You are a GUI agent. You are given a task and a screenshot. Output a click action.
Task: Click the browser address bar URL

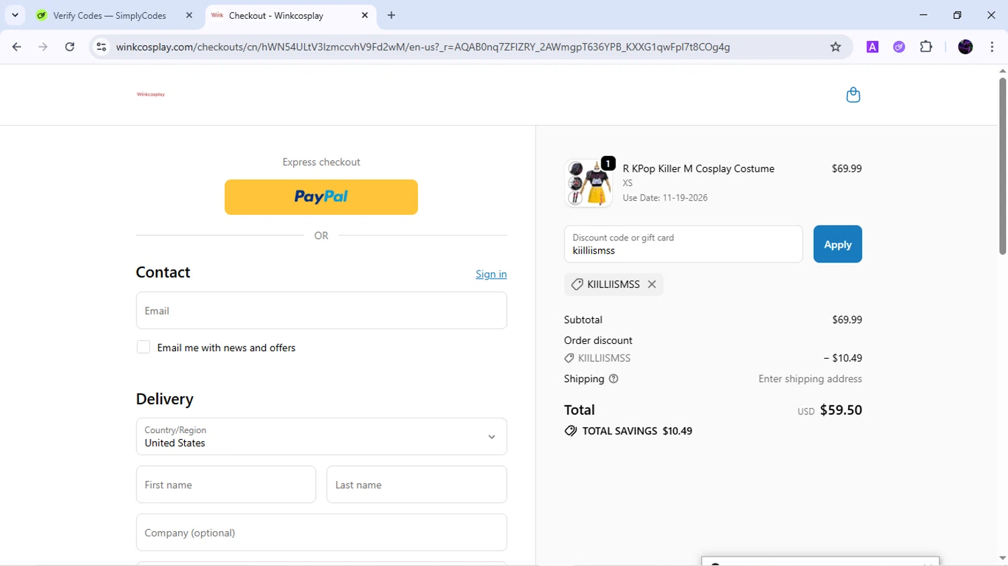[423, 47]
